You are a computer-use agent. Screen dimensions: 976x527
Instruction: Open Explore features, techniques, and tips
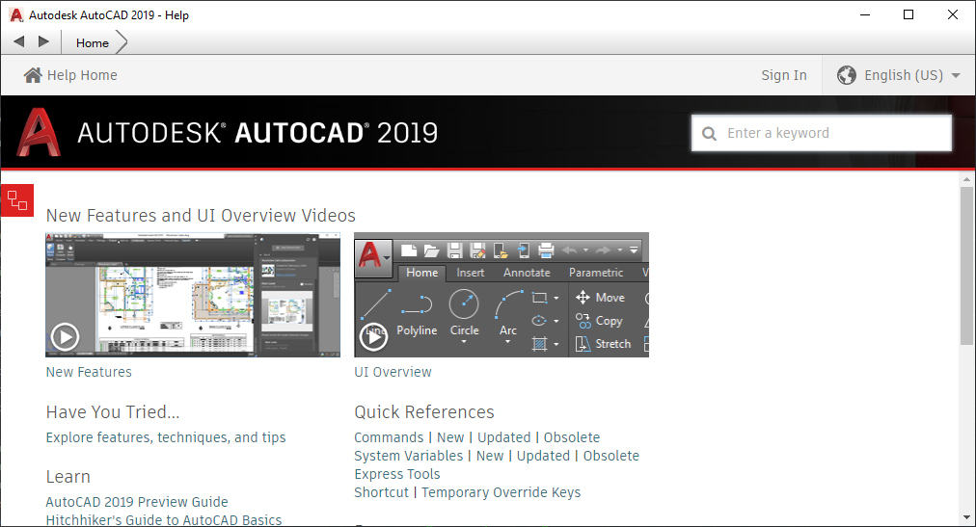[x=166, y=437]
